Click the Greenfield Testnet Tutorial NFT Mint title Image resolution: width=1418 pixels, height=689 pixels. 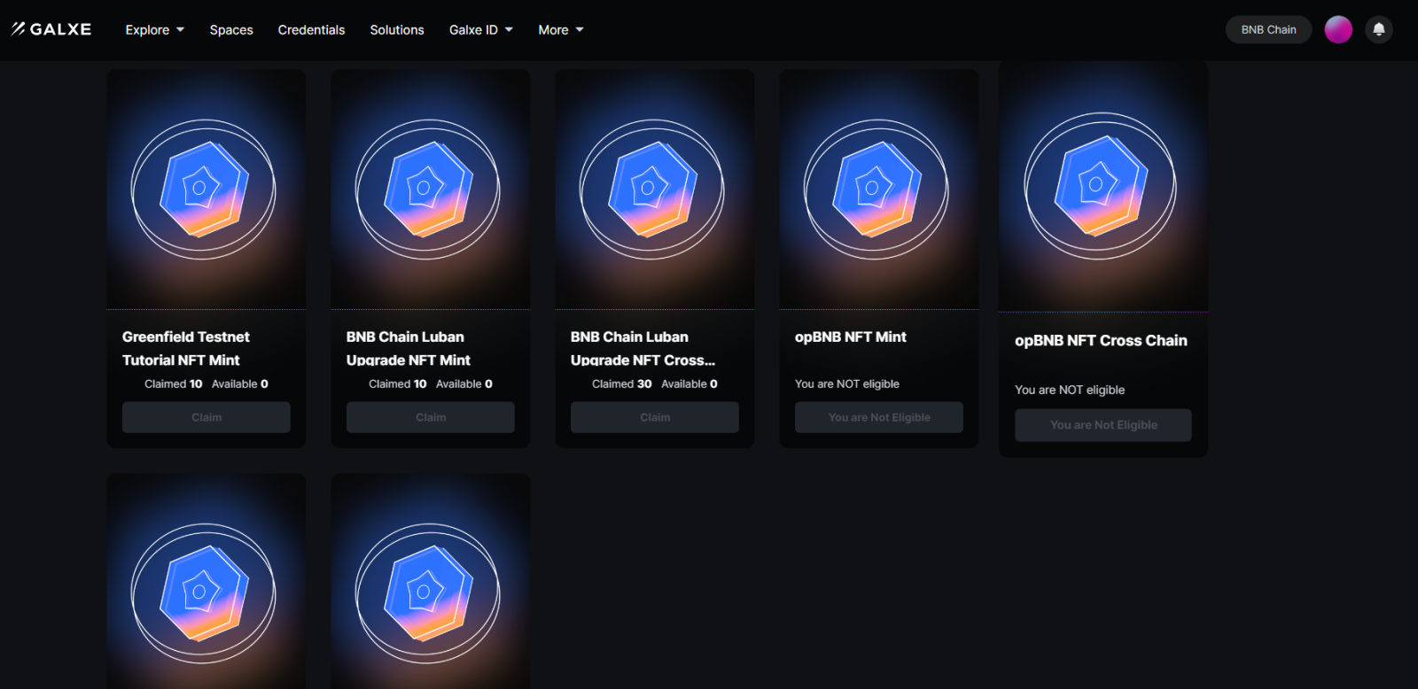click(x=186, y=348)
